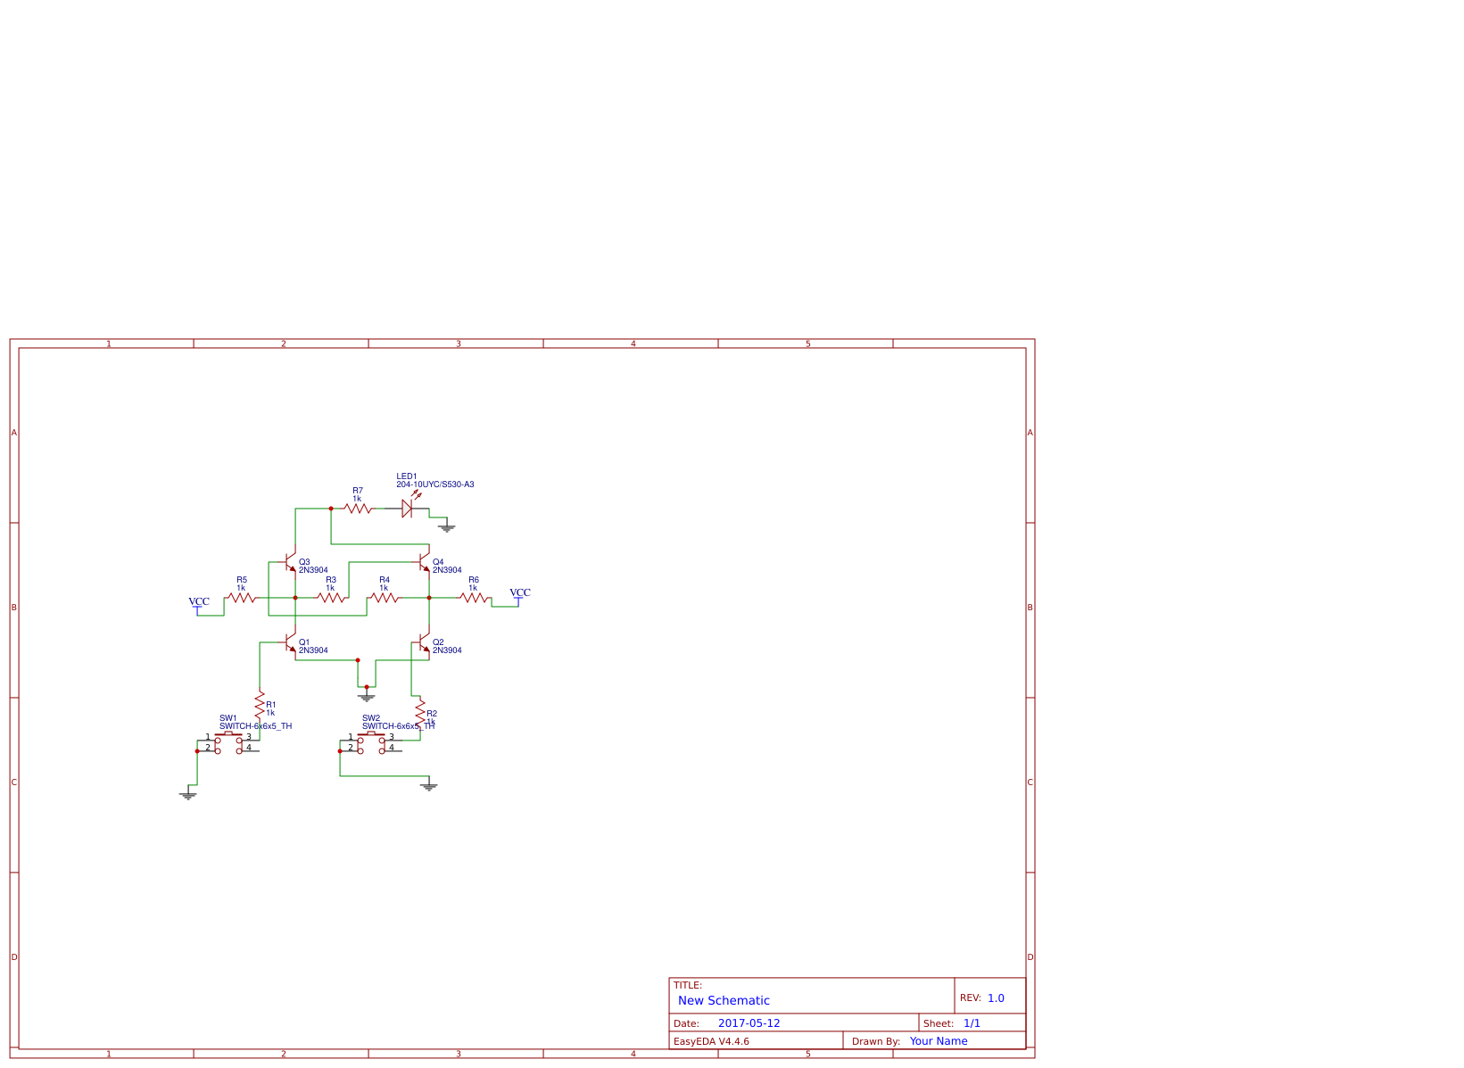
Task: Click the New Schematic title text
Action: (724, 1000)
